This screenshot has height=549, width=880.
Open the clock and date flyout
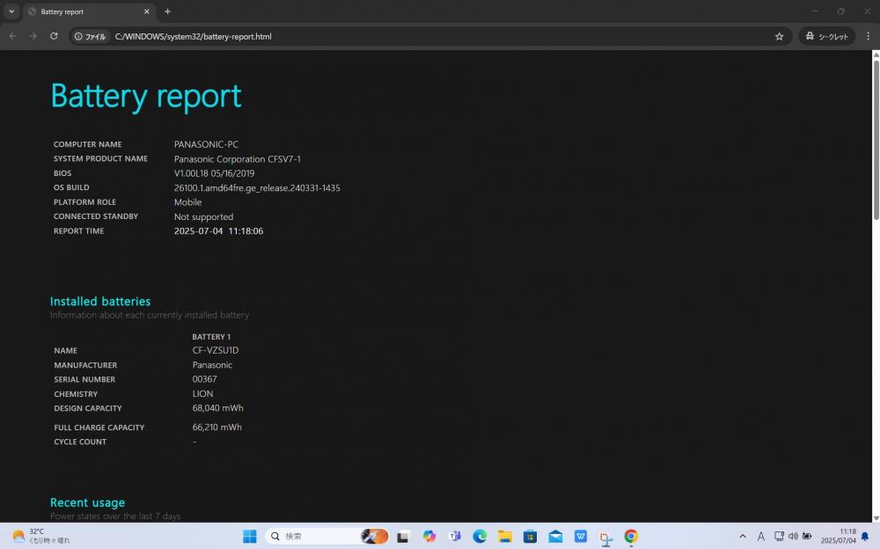click(x=839, y=536)
